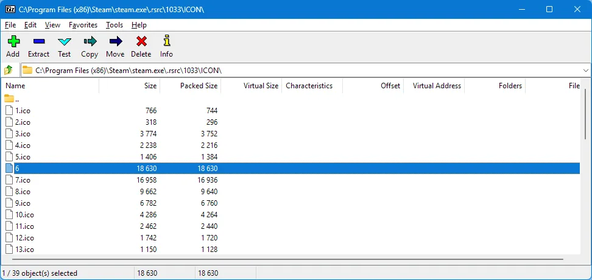592x280 pixels.
Task: Expand the address path dropdown arrow
Action: click(585, 71)
